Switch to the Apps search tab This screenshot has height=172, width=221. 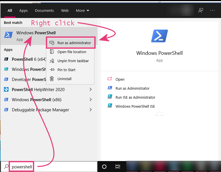(x=23, y=11)
